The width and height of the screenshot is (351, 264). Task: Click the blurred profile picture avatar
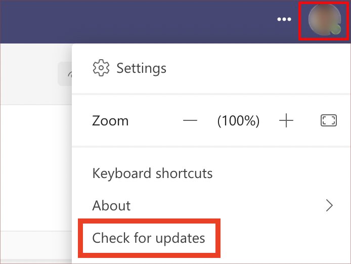[324, 20]
